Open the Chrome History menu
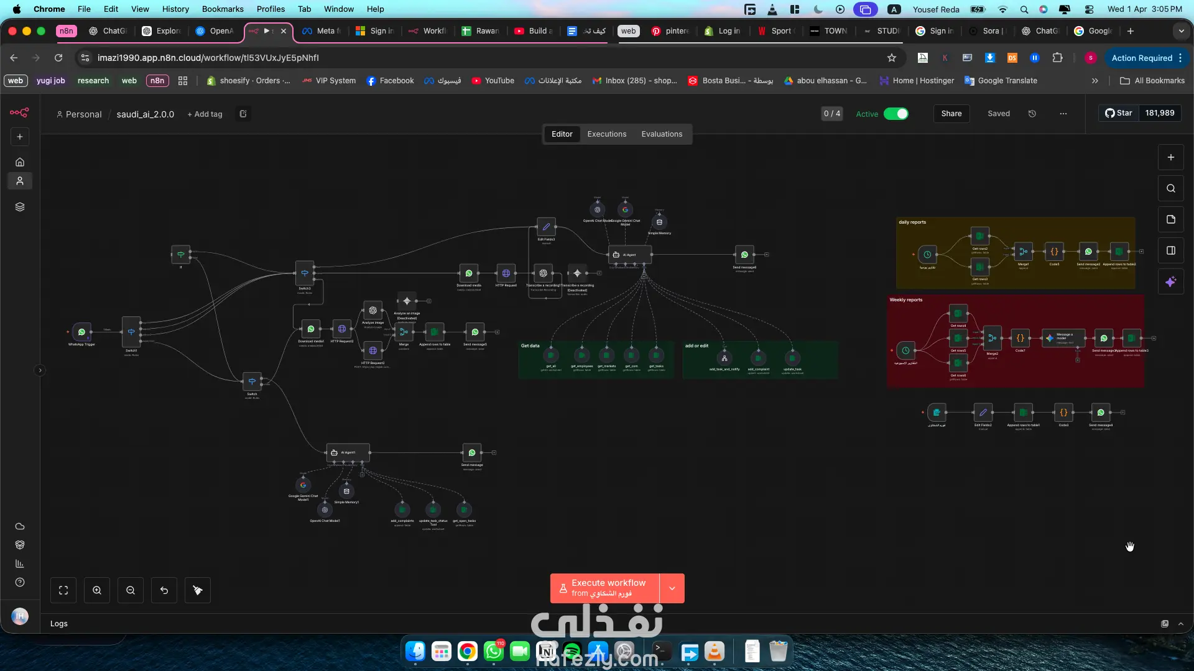 [175, 9]
